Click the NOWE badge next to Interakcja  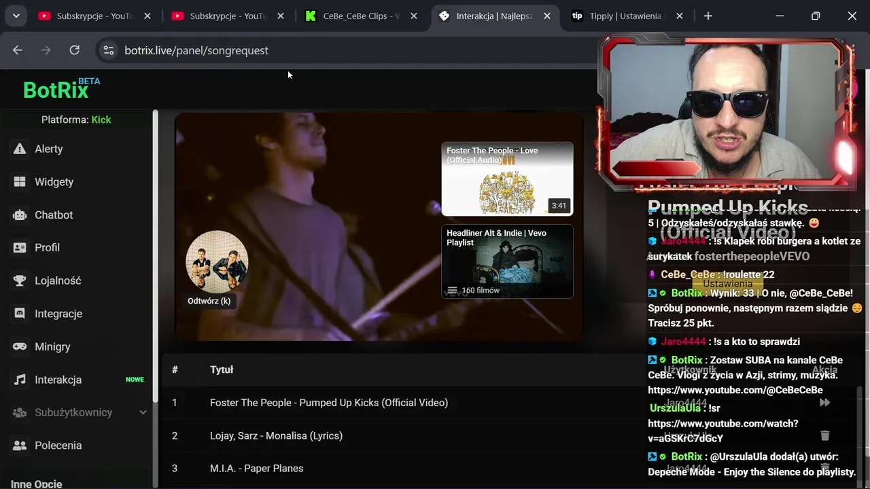[x=135, y=380]
